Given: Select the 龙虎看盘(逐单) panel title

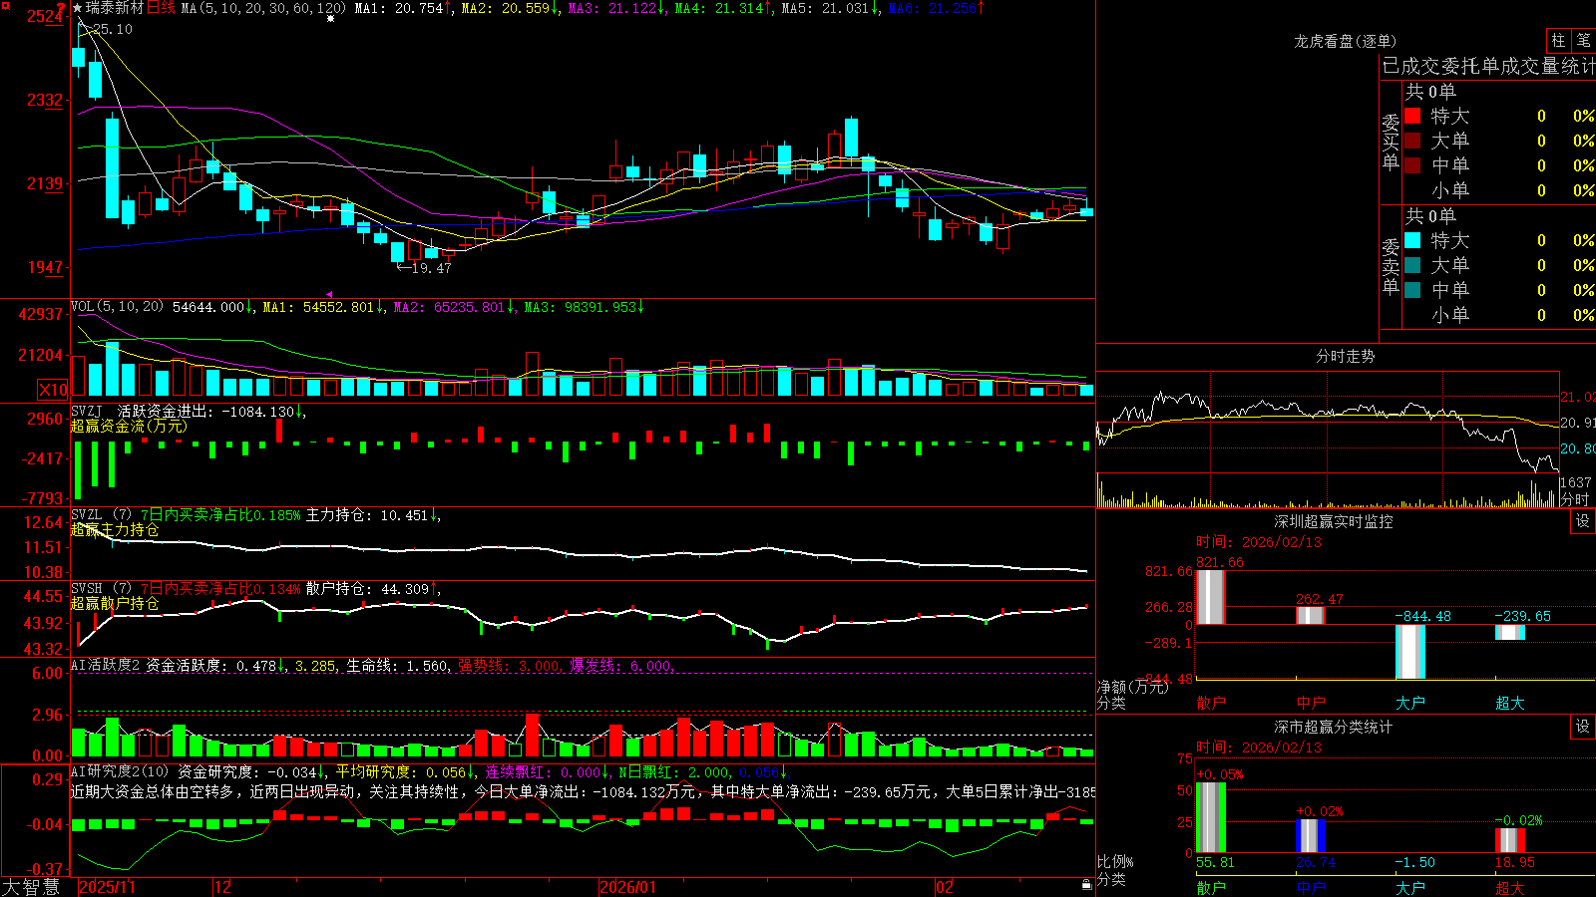Looking at the screenshot, I should click(x=1345, y=41).
